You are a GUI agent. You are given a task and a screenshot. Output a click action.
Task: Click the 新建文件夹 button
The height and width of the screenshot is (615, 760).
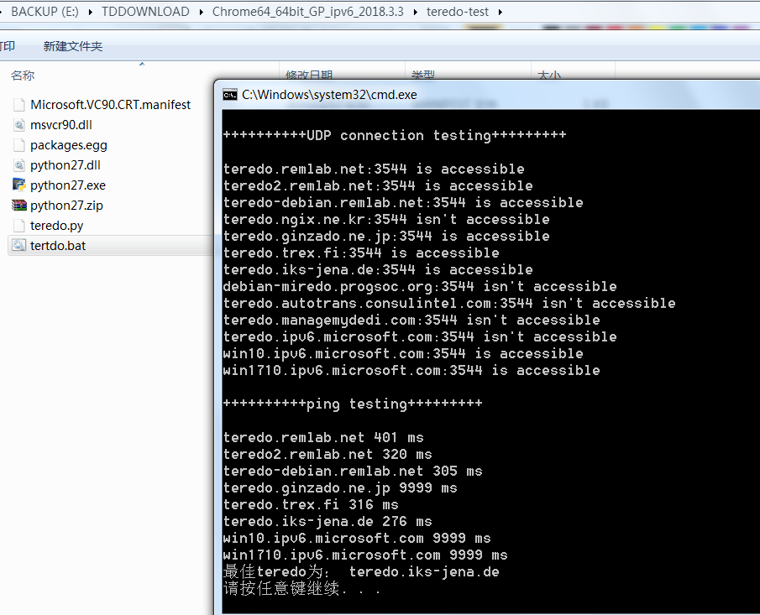pos(72,46)
